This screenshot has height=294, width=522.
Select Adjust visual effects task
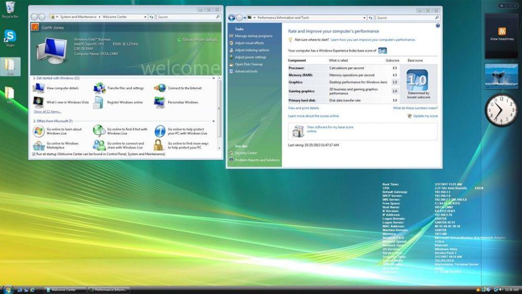[249, 43]
